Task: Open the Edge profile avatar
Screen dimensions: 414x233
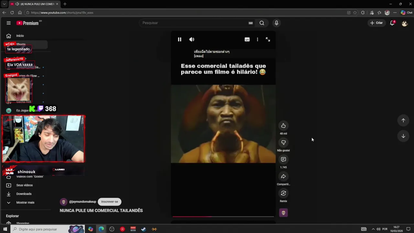Action: coord(387,13)
